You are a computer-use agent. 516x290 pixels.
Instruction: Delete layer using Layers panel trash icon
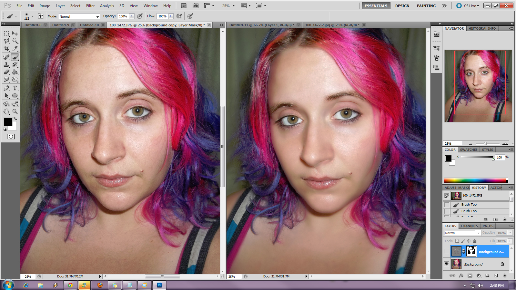[505, 275]
